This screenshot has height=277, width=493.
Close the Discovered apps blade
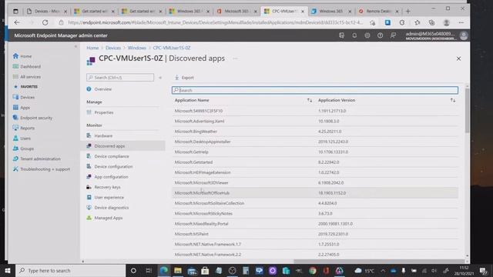[458, 58]
